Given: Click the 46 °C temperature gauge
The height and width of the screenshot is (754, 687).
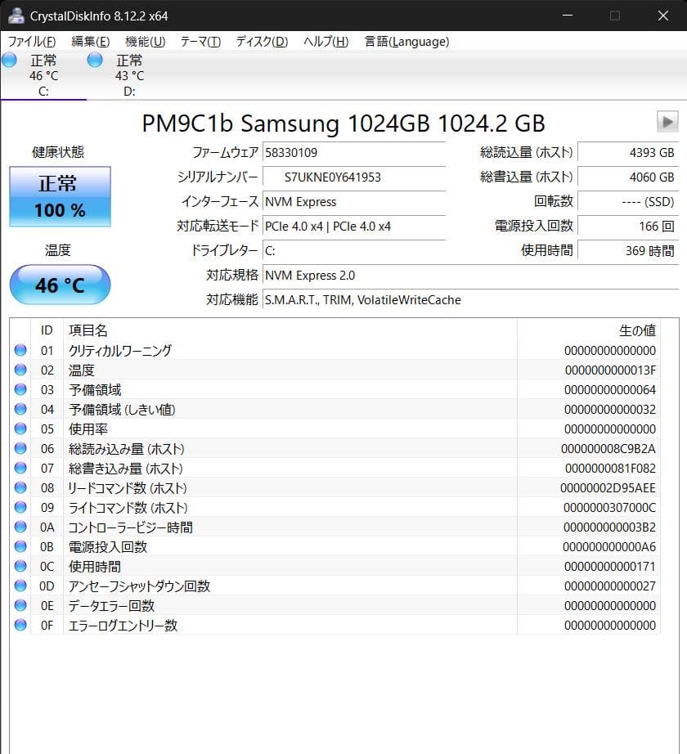Looking at the screenshot, I should coord(59,285).
